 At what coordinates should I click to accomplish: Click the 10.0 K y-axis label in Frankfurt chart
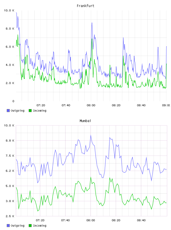pos(9,10)
